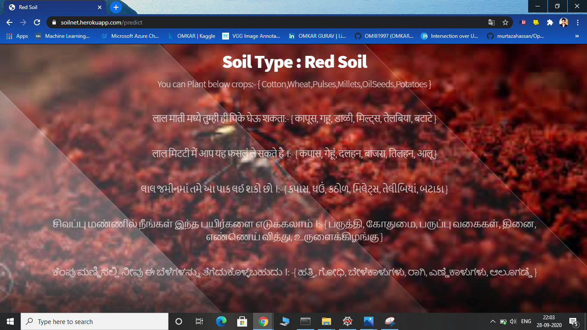The height and width of the screenshot is (330, 587).
Task: Open the Extensions puzzle piece icon
Action: (550, 22)
